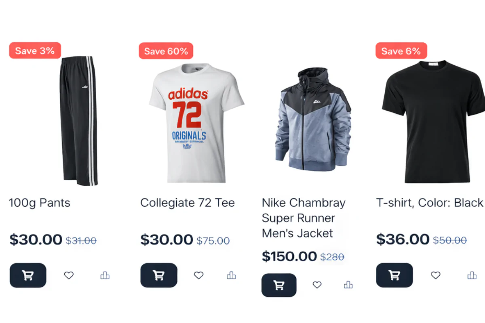
Task: Favorite the Collegiate 72 Tee
Action: point(198,275)
